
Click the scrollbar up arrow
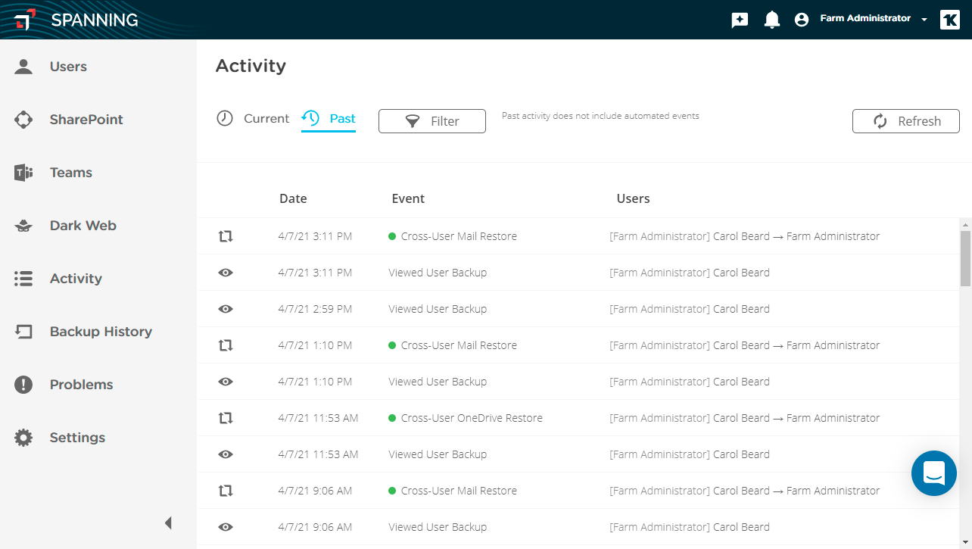pos(965,224)
